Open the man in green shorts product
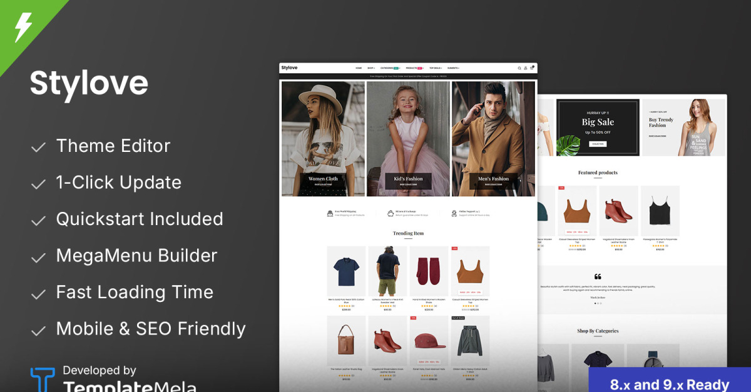Viewport: 751px width, 392px height. (387, 271)
